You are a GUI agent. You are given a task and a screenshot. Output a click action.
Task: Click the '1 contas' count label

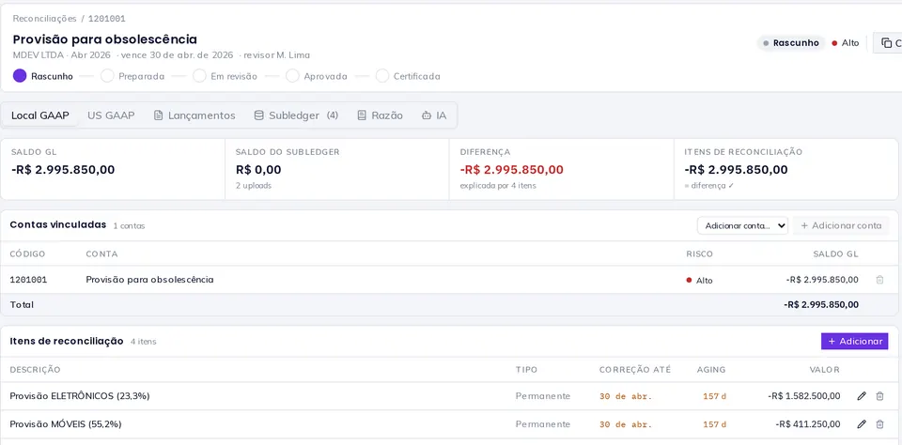(x=129, y=226)
